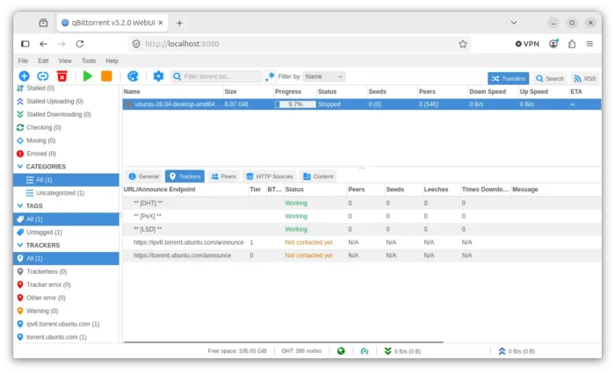Select Warning (0) tracker filter
The width and height of the screenshot is (615, 373).
pyautogui.click(x=66, y=311)
